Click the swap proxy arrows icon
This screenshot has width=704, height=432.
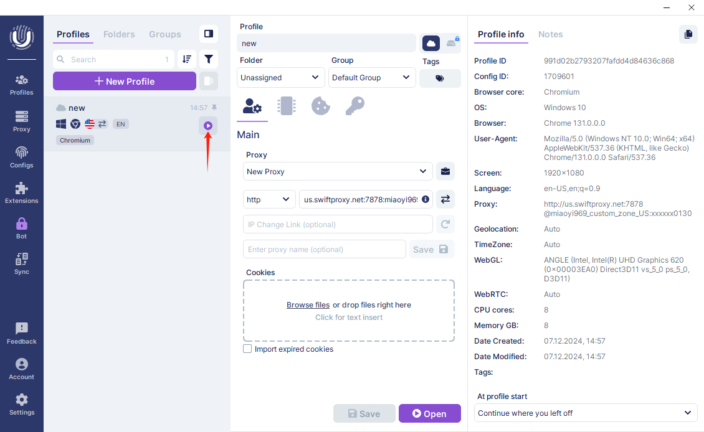coord(445,199)
